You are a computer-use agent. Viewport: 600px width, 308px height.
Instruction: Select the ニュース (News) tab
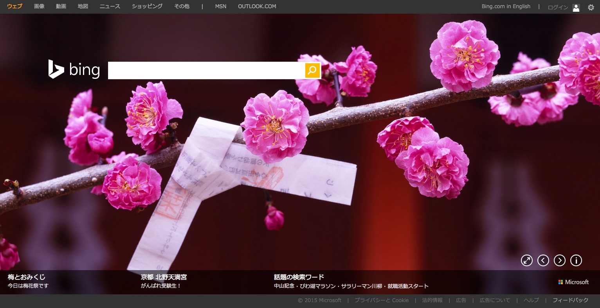110,6
